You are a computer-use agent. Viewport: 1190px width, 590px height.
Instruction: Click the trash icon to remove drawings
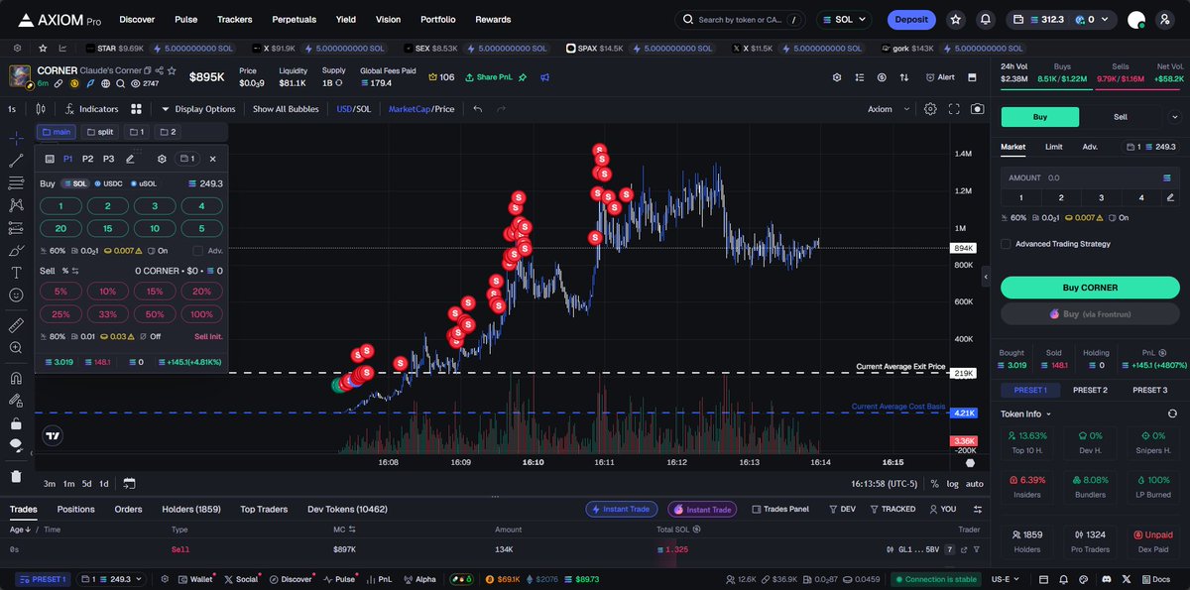coord(16,476)
